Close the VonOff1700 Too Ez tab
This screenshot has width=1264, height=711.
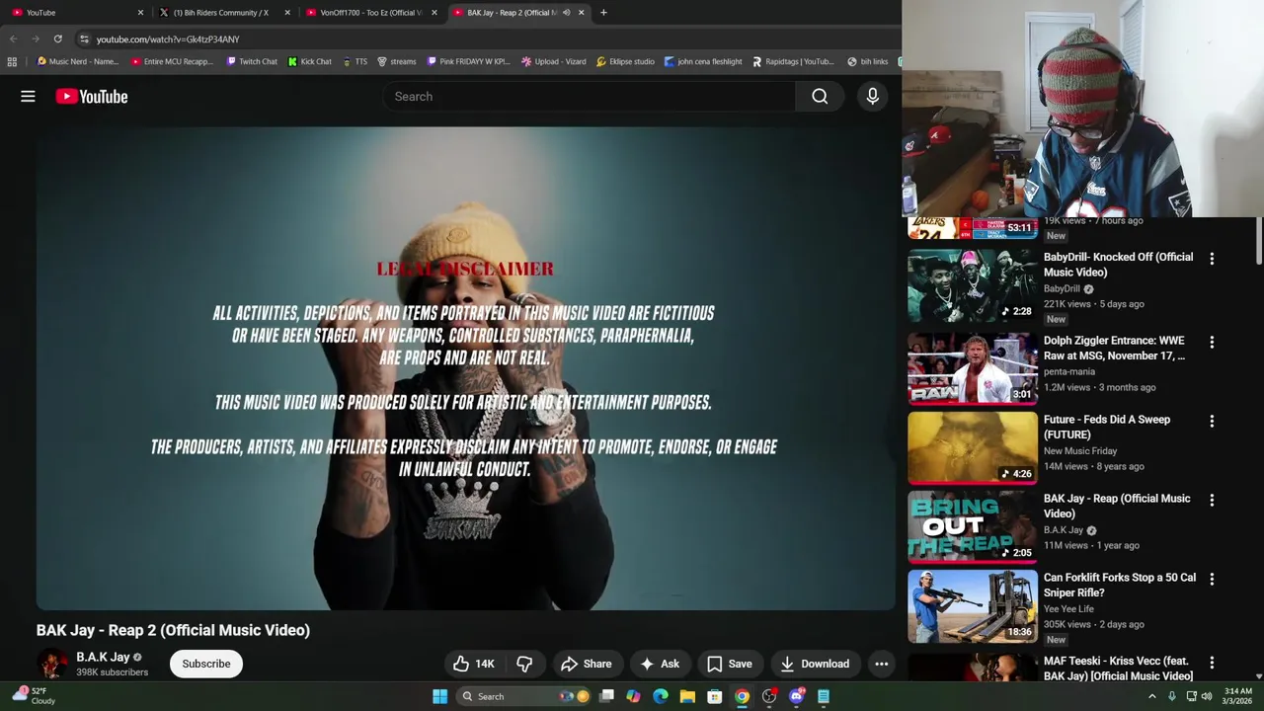[x=434, y=12]
